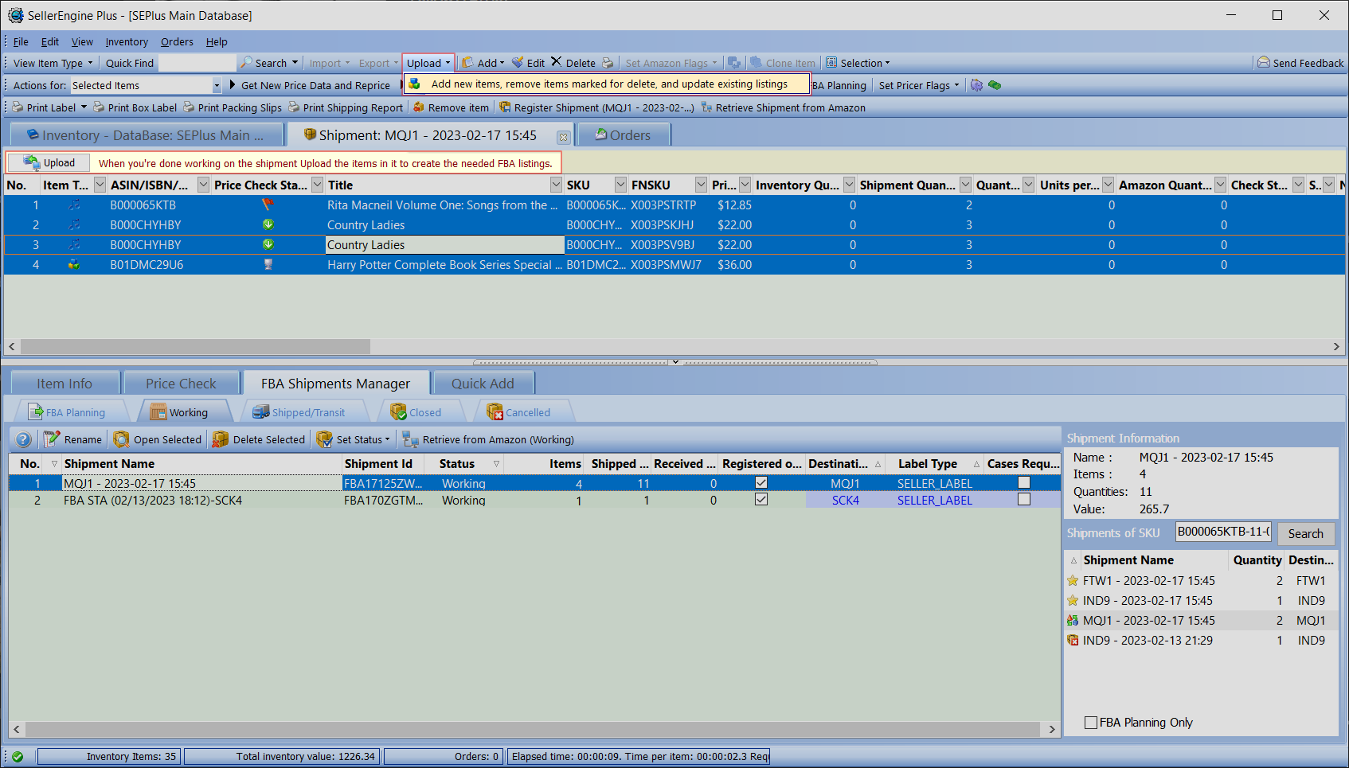Click the Remove item toolbar icon
Screen dimensions: 1349x768
[419, 107]
